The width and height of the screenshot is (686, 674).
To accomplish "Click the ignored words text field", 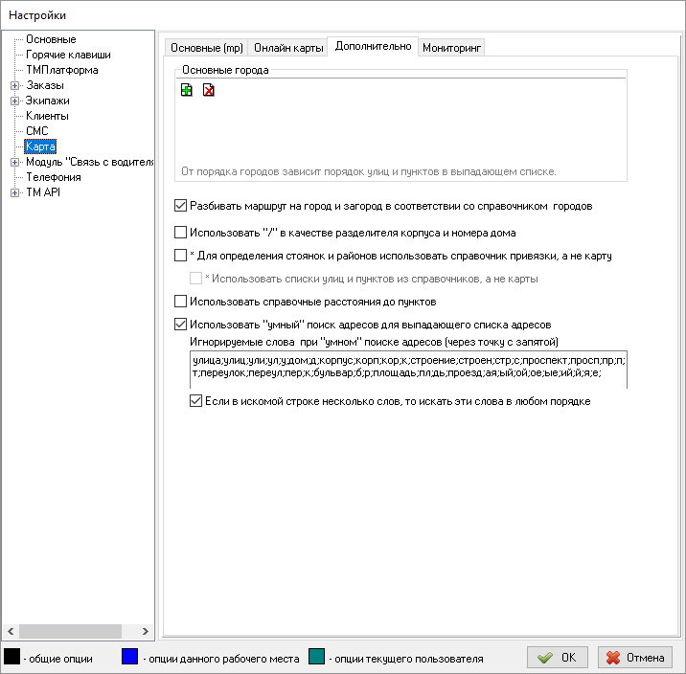I will click(x=408, y=369).
